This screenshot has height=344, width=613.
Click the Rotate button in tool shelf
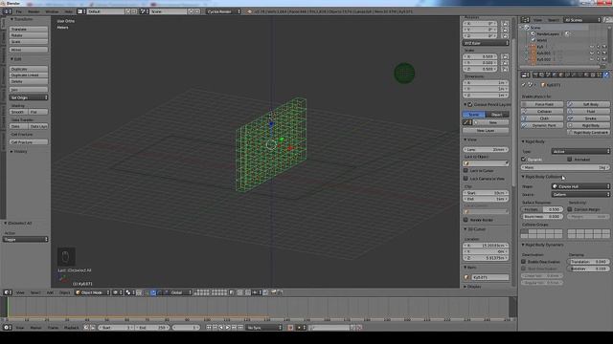[29, 35]
